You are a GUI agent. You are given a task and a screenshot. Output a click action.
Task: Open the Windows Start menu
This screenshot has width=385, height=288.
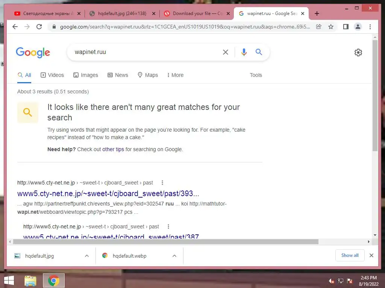9,280
